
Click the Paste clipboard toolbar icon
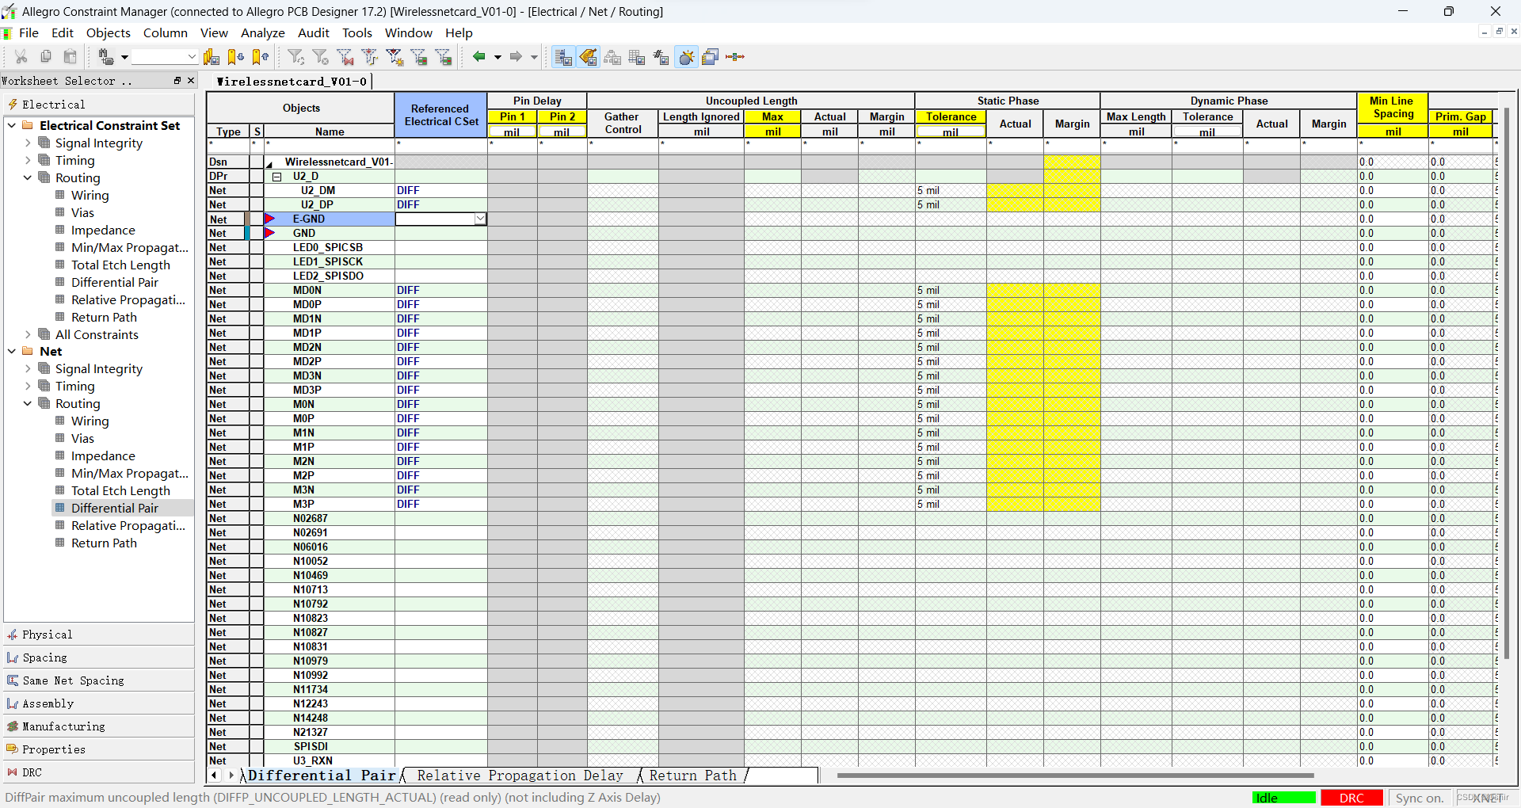coord(71,56)
